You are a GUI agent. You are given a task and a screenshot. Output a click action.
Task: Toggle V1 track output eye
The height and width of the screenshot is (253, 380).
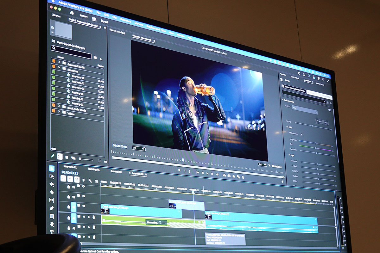tap(84, 206)
